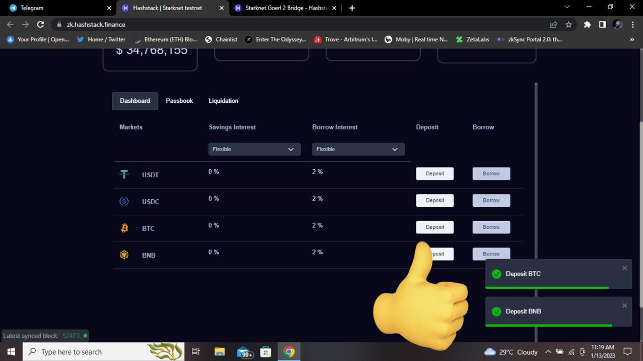Click the 29°C Cloudy weather widget
This screenshot has height=361, width=643.
click(511, 352)
